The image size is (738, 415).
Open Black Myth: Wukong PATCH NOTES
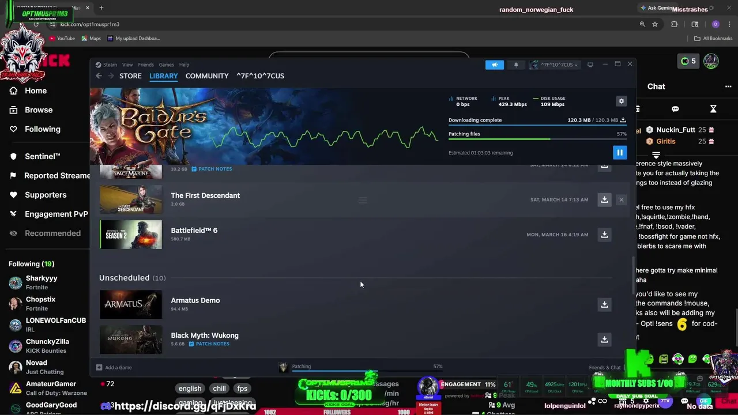tap(209, 344)
